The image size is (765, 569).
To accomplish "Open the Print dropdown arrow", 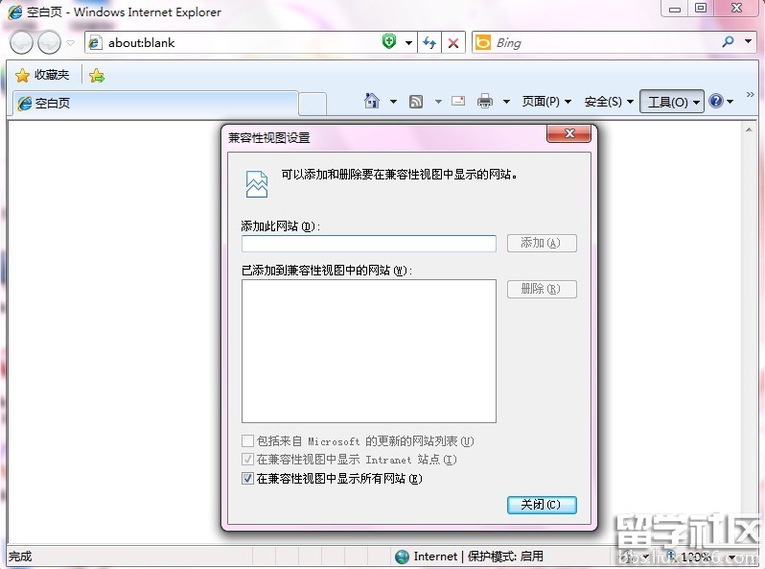I will click(x=506, y=102).
